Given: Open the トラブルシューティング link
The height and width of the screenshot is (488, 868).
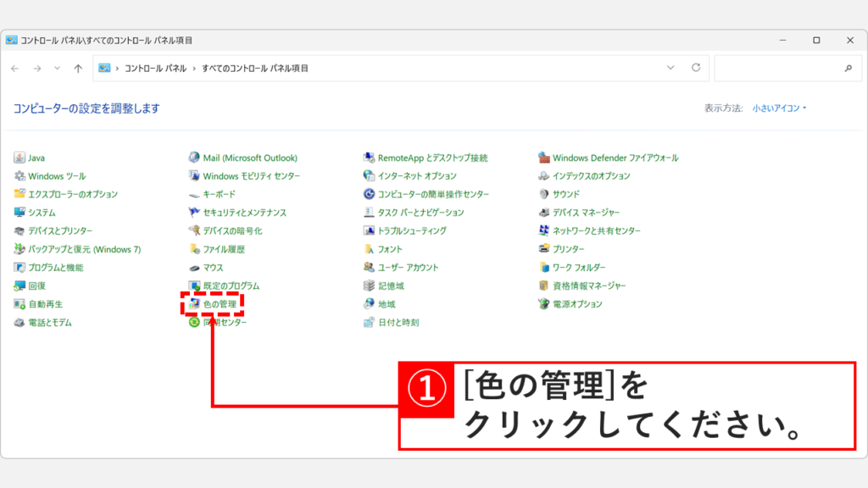Looking at the screenshot, I should pos(412,230).
